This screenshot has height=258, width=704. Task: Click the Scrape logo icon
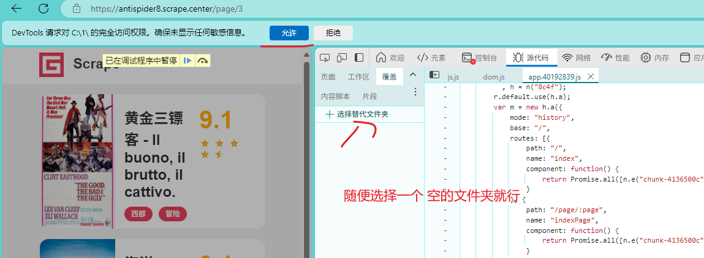pyautogui.click(x=51, y=65)
